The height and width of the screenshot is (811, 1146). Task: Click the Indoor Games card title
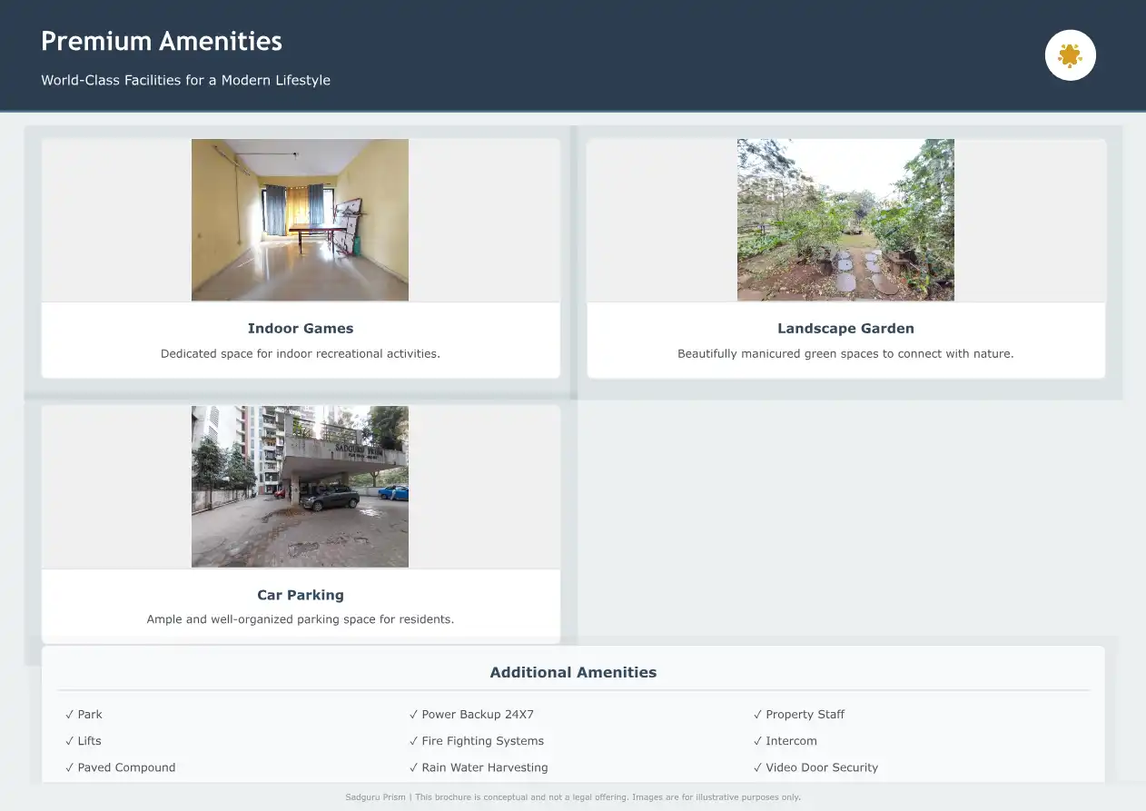[x=300, y=329]
